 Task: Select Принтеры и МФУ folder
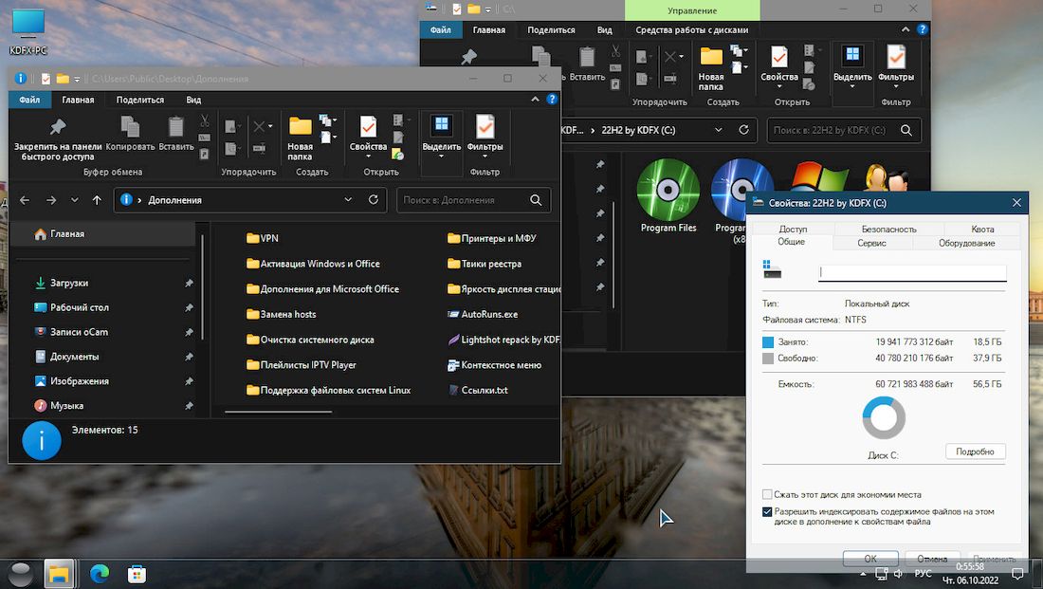[x=491, y=238]
